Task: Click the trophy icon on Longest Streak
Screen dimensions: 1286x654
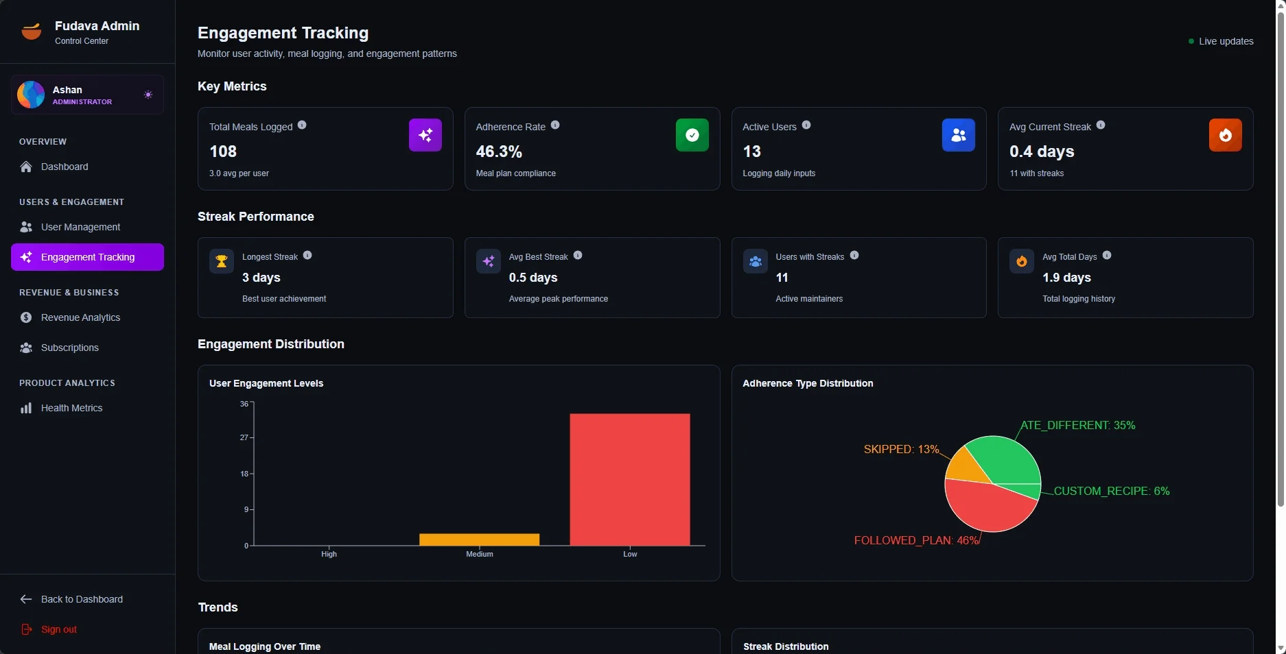Action: coord(222,261)
